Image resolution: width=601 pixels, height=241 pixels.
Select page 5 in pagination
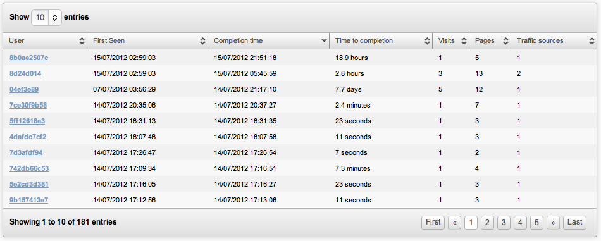coord(536,223)
